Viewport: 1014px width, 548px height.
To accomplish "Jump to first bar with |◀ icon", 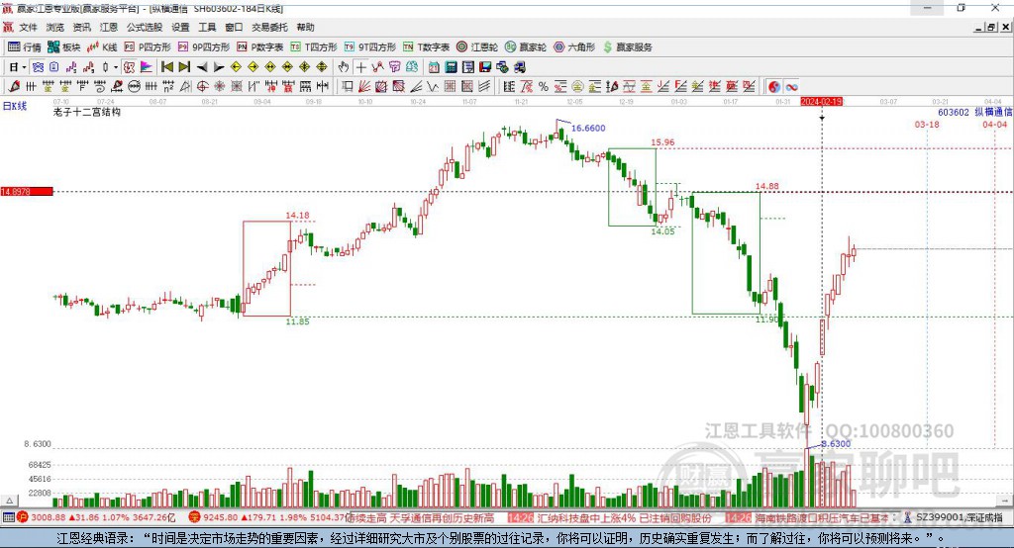I will (x=166, y=67).
